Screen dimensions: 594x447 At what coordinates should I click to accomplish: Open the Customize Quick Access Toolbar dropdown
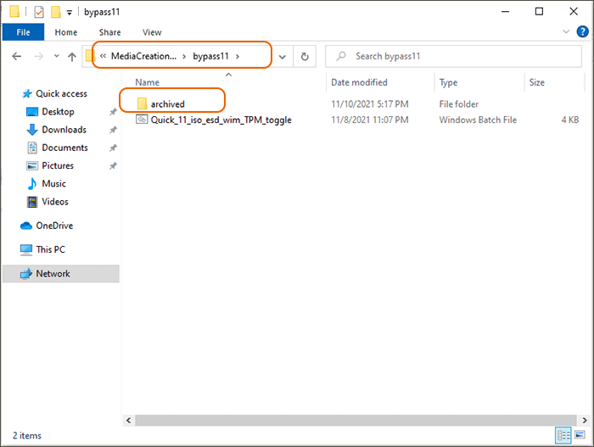(x=70, y=13)
